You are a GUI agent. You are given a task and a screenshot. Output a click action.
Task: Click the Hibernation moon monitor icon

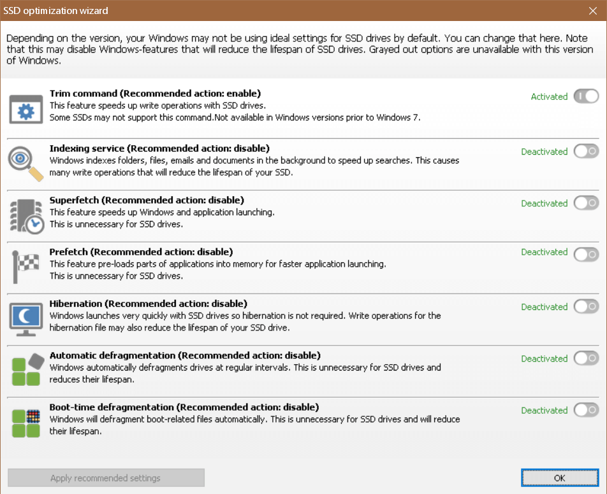pos(26,320)
